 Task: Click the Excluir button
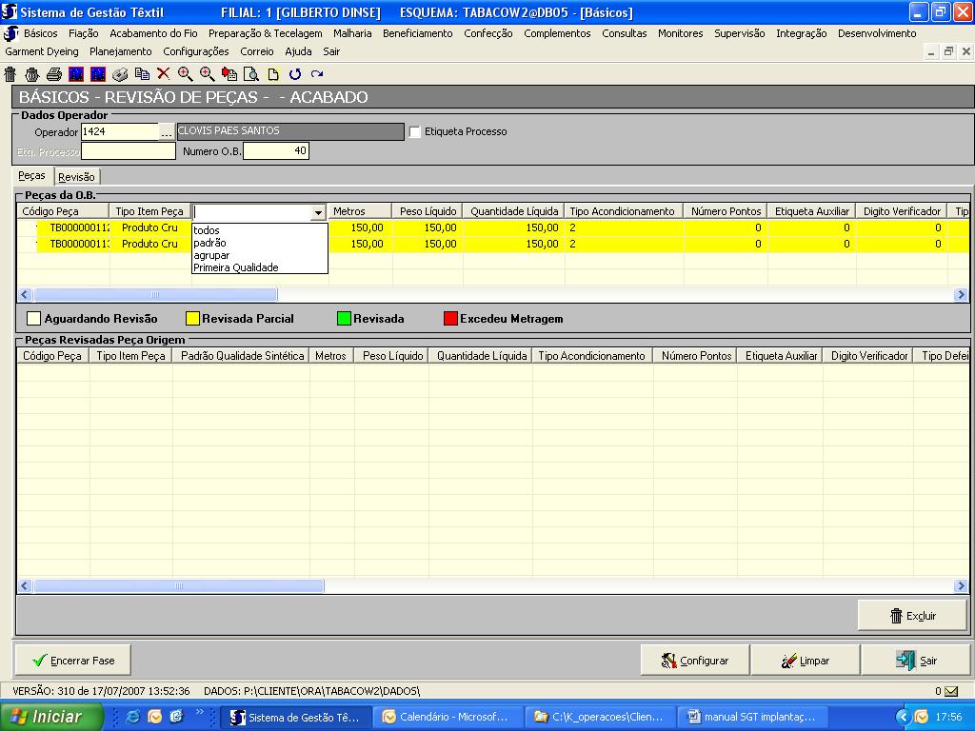(912, 616)
